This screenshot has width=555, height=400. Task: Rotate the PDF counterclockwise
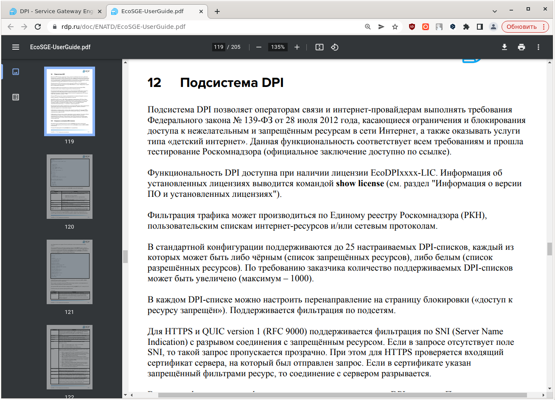[x=335, y=47]
